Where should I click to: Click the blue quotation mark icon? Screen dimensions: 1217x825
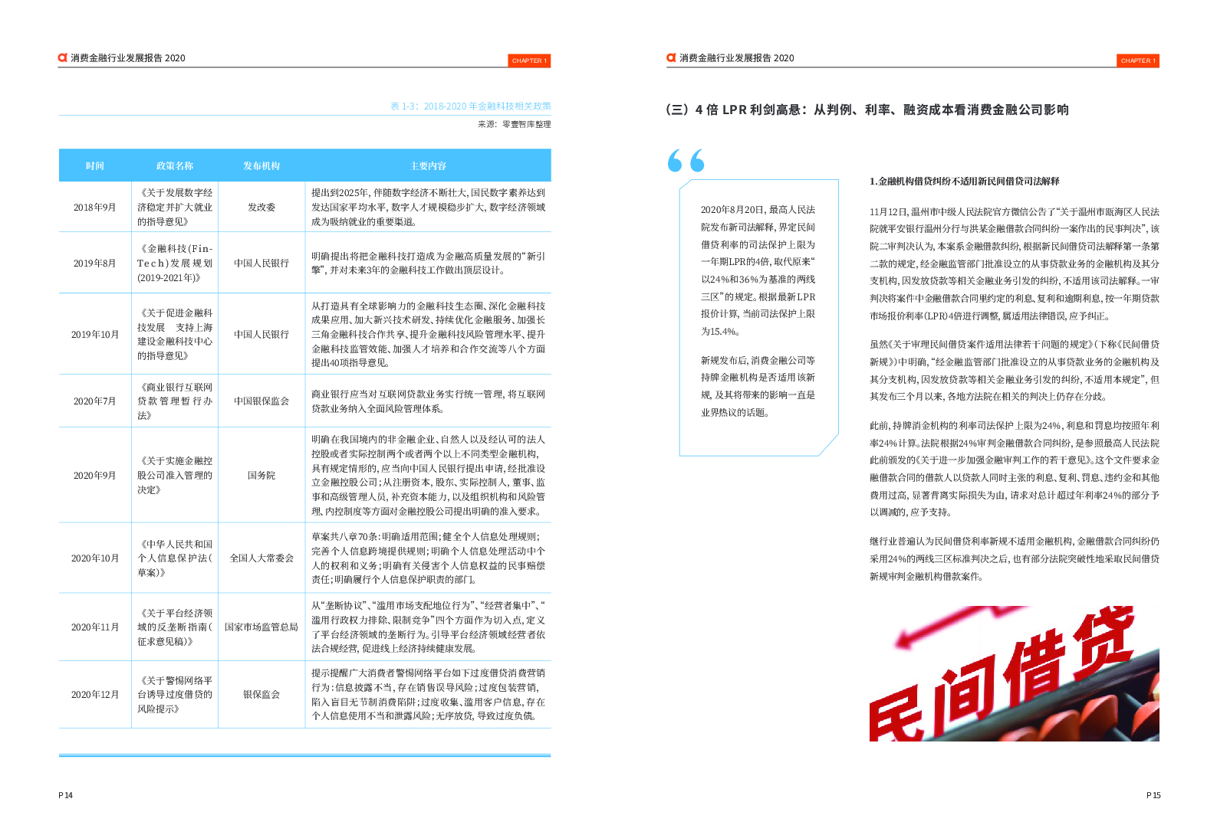point(686,161)
